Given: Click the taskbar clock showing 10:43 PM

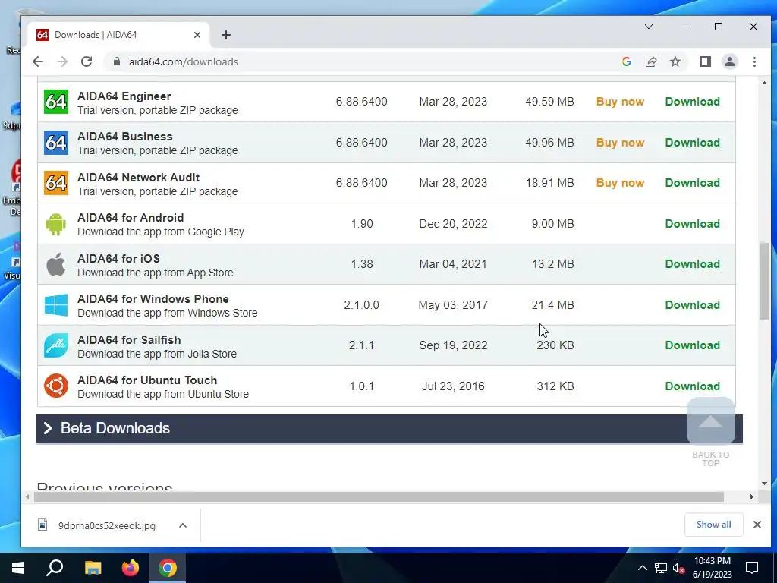Looking at the screenshot, I should [x=712, y=568].
